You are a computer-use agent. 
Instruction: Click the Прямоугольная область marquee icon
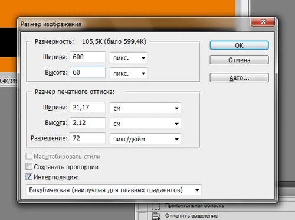(156, 206)
